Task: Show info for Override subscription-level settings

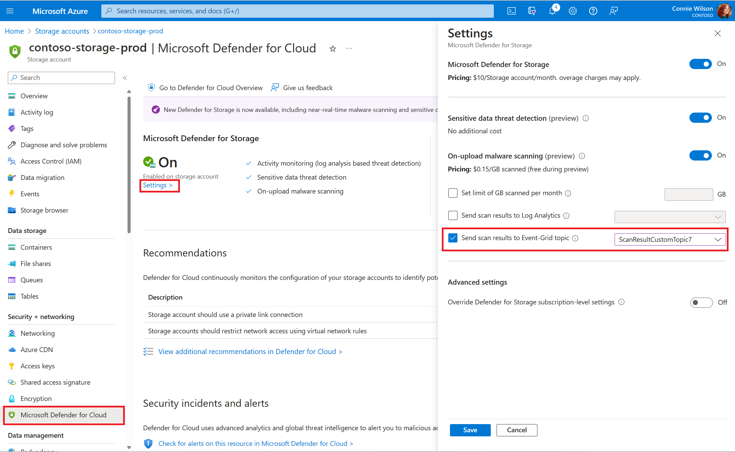Action: click(x=621, y=302)
